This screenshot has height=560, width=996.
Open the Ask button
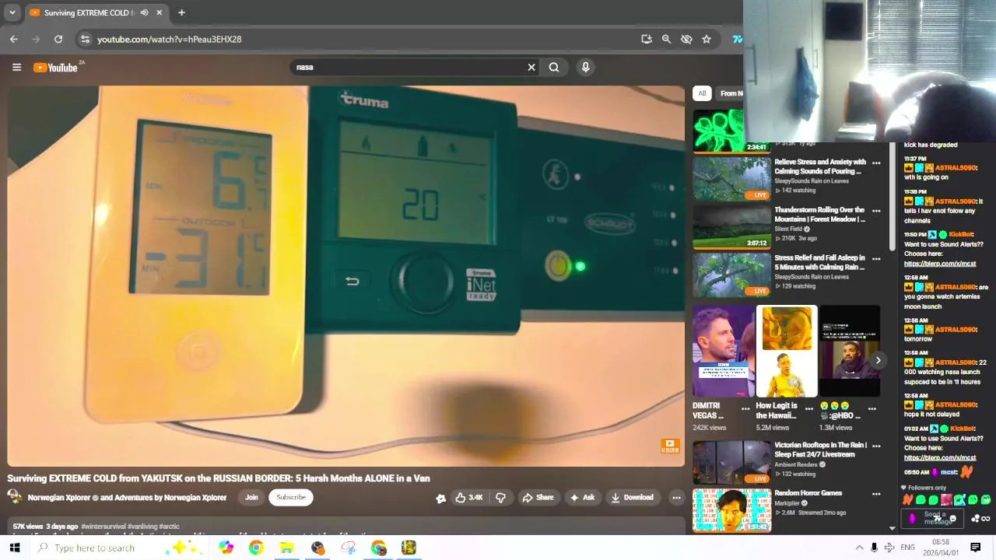click(583, 498)
